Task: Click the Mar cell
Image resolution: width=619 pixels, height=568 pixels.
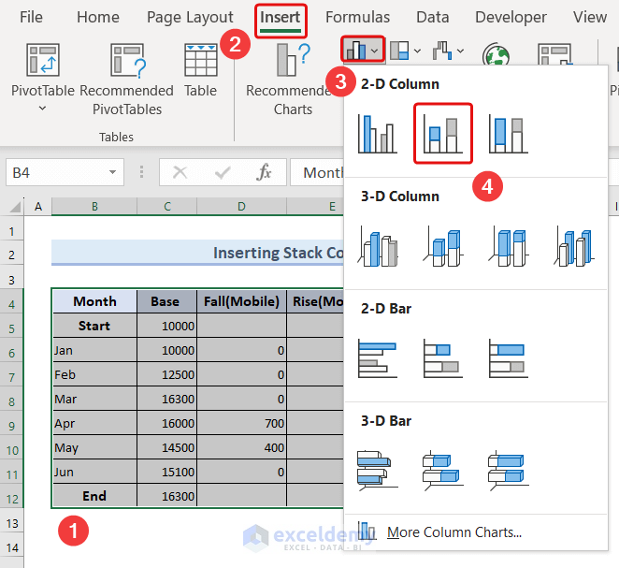Action: coord(94,399)
